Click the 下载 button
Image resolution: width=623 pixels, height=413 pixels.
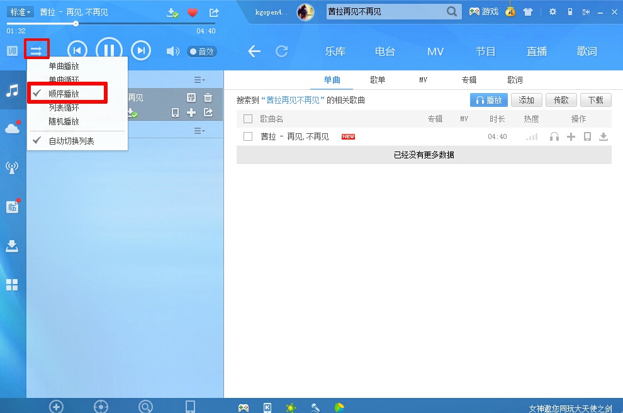(595, 100)
